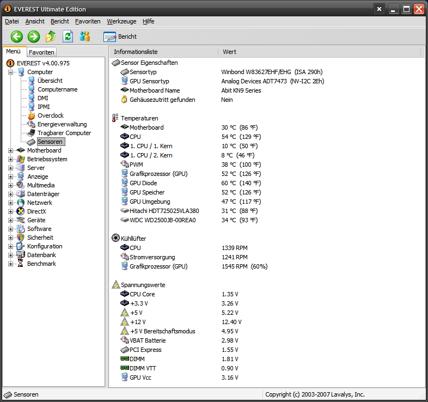This screenshot has height=402, width=428.
Task: Click the Sicherheit shield icon
Action: 21,237
